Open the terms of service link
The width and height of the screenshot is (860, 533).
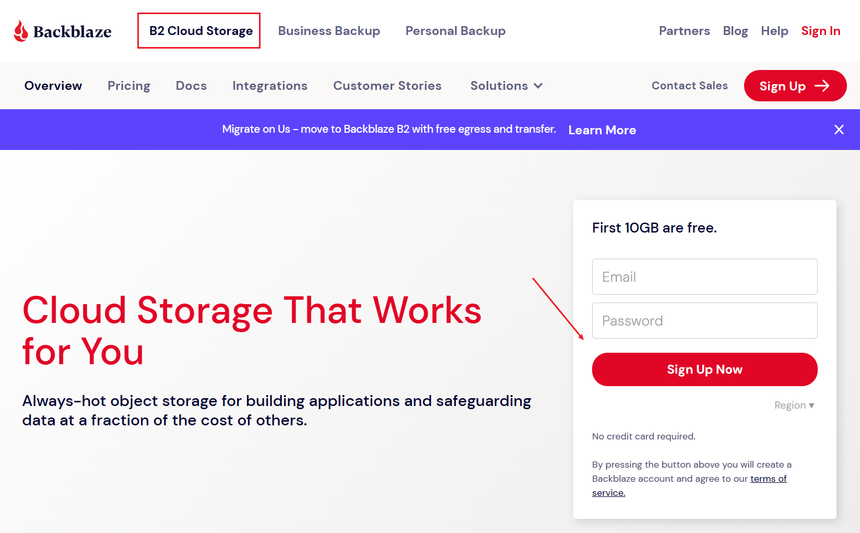coord(768,479)
